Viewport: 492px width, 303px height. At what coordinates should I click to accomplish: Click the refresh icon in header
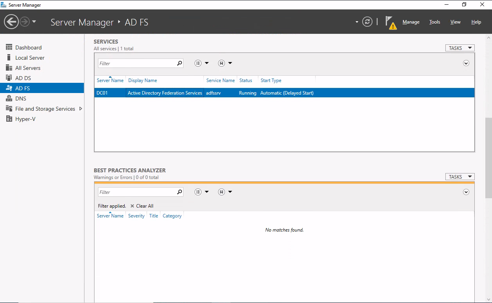point(367,22)
